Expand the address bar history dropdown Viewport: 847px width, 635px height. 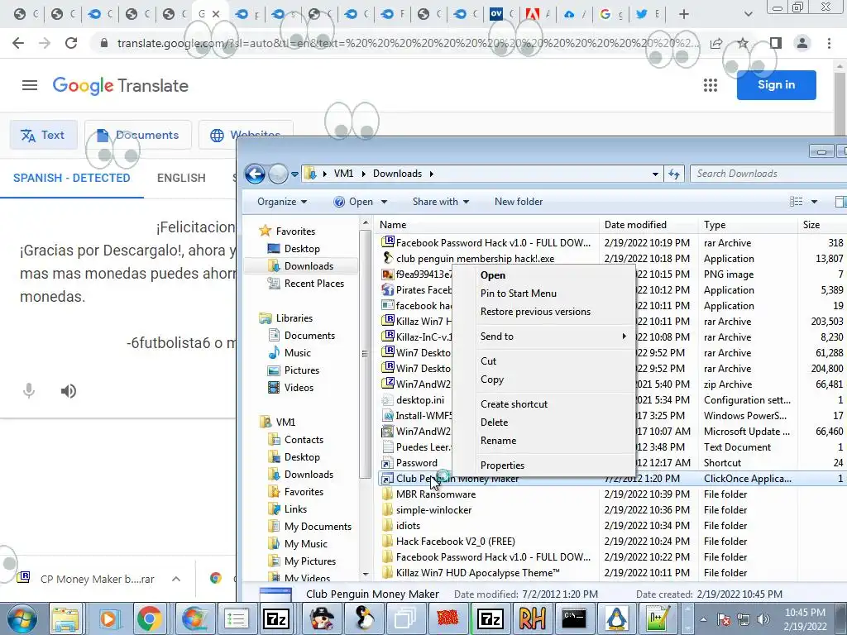(x=655, y=174)
